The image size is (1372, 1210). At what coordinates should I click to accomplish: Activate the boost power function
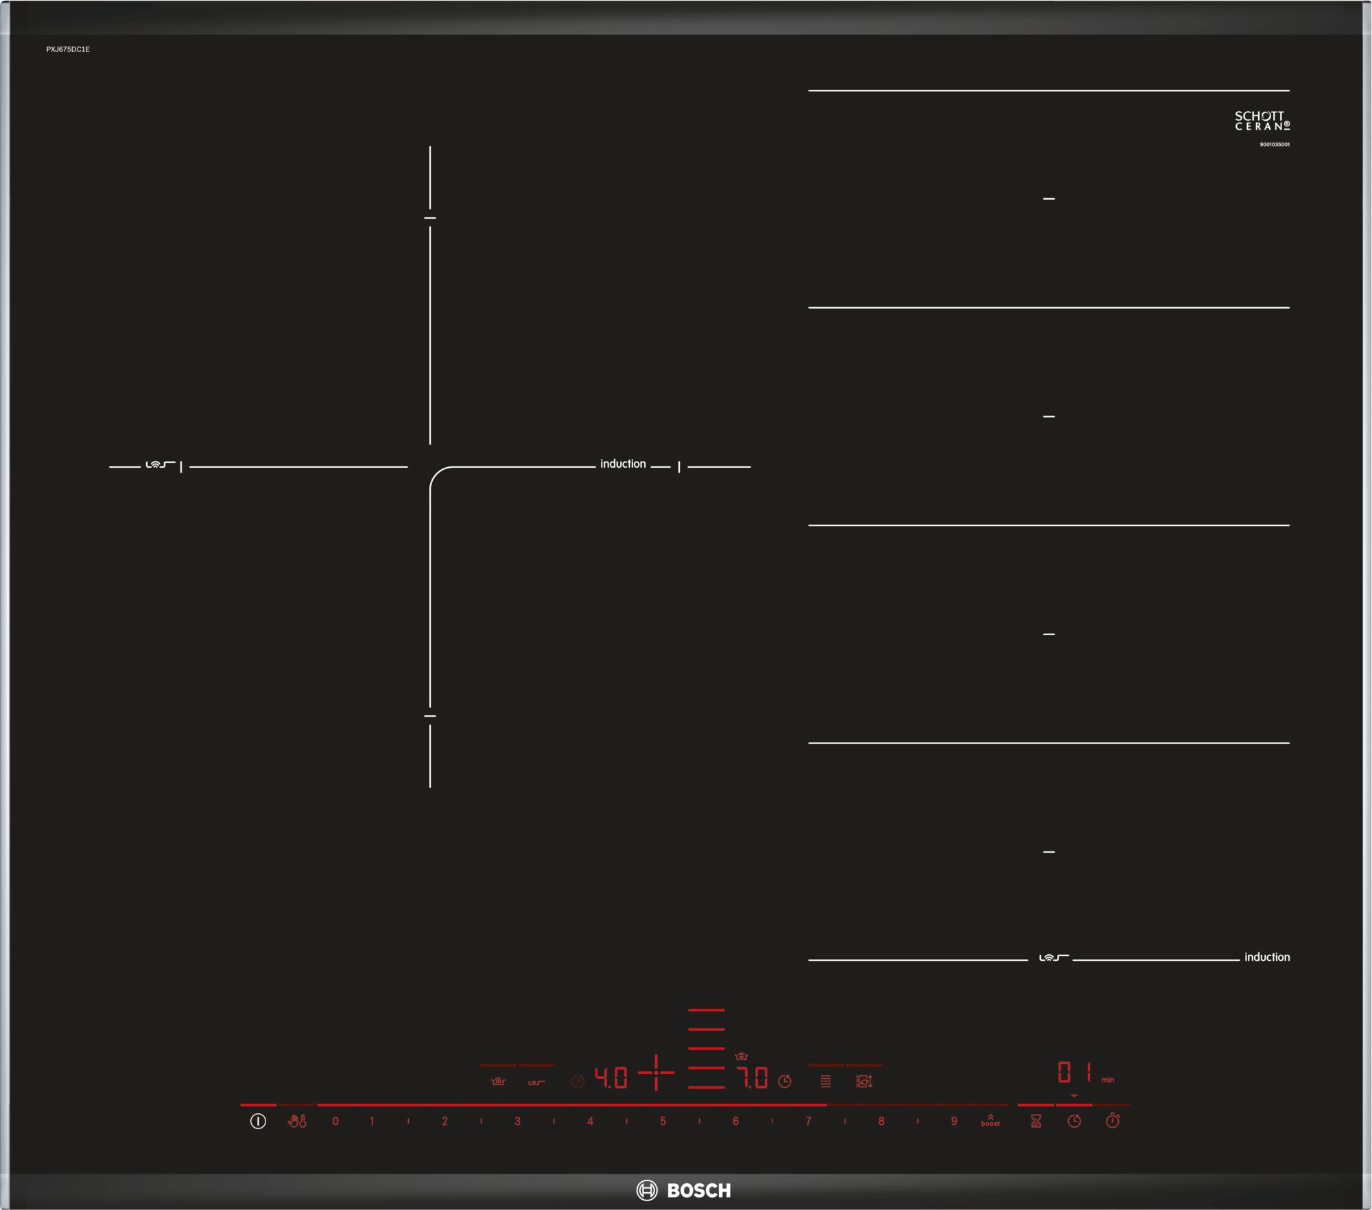tap(990, 1120)
